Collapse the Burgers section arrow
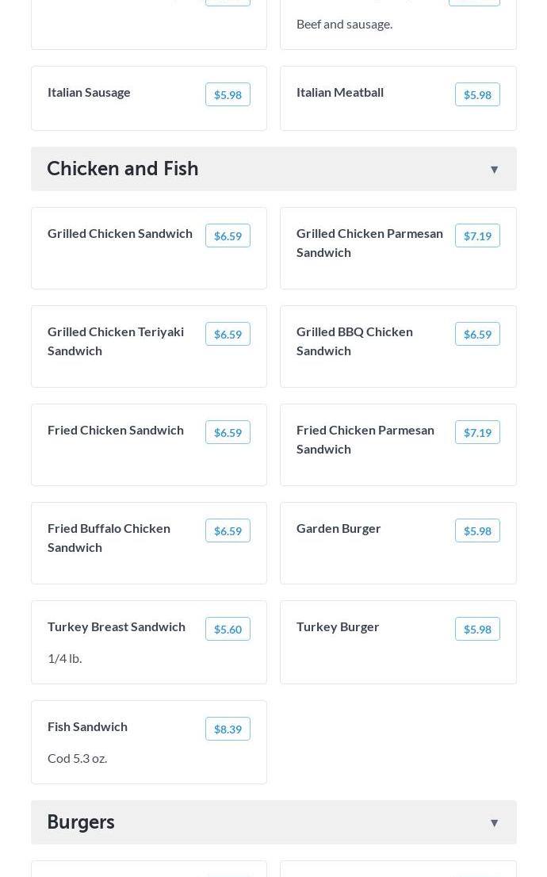This screenshot has height=877, width=547. (x=494, y=822)
